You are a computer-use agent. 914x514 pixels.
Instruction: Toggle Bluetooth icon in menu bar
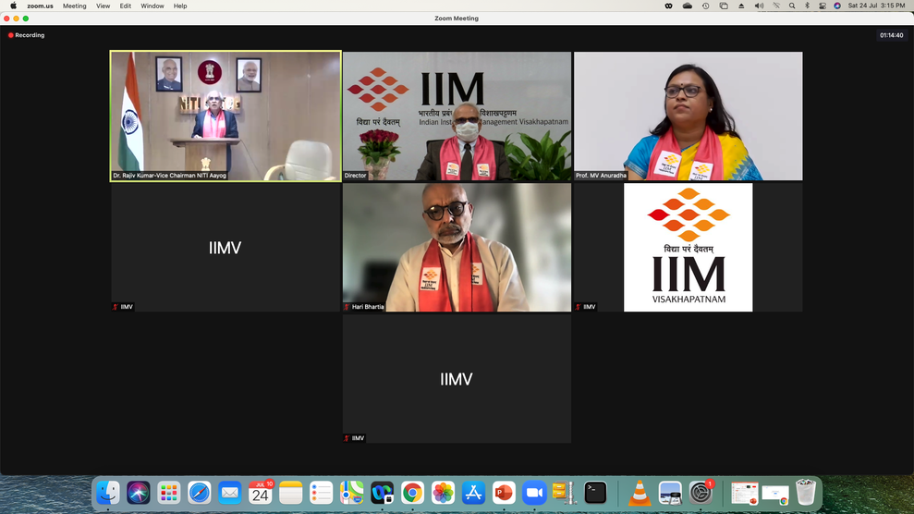(807, 6)
